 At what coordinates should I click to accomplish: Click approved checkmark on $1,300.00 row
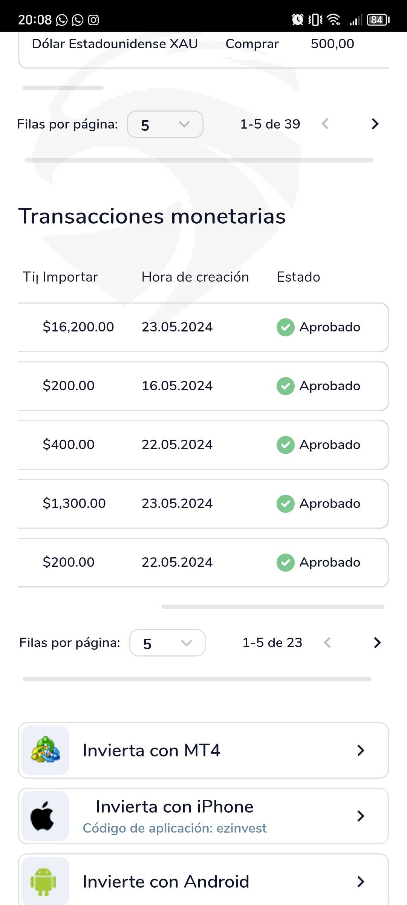[x=286, y=503]
